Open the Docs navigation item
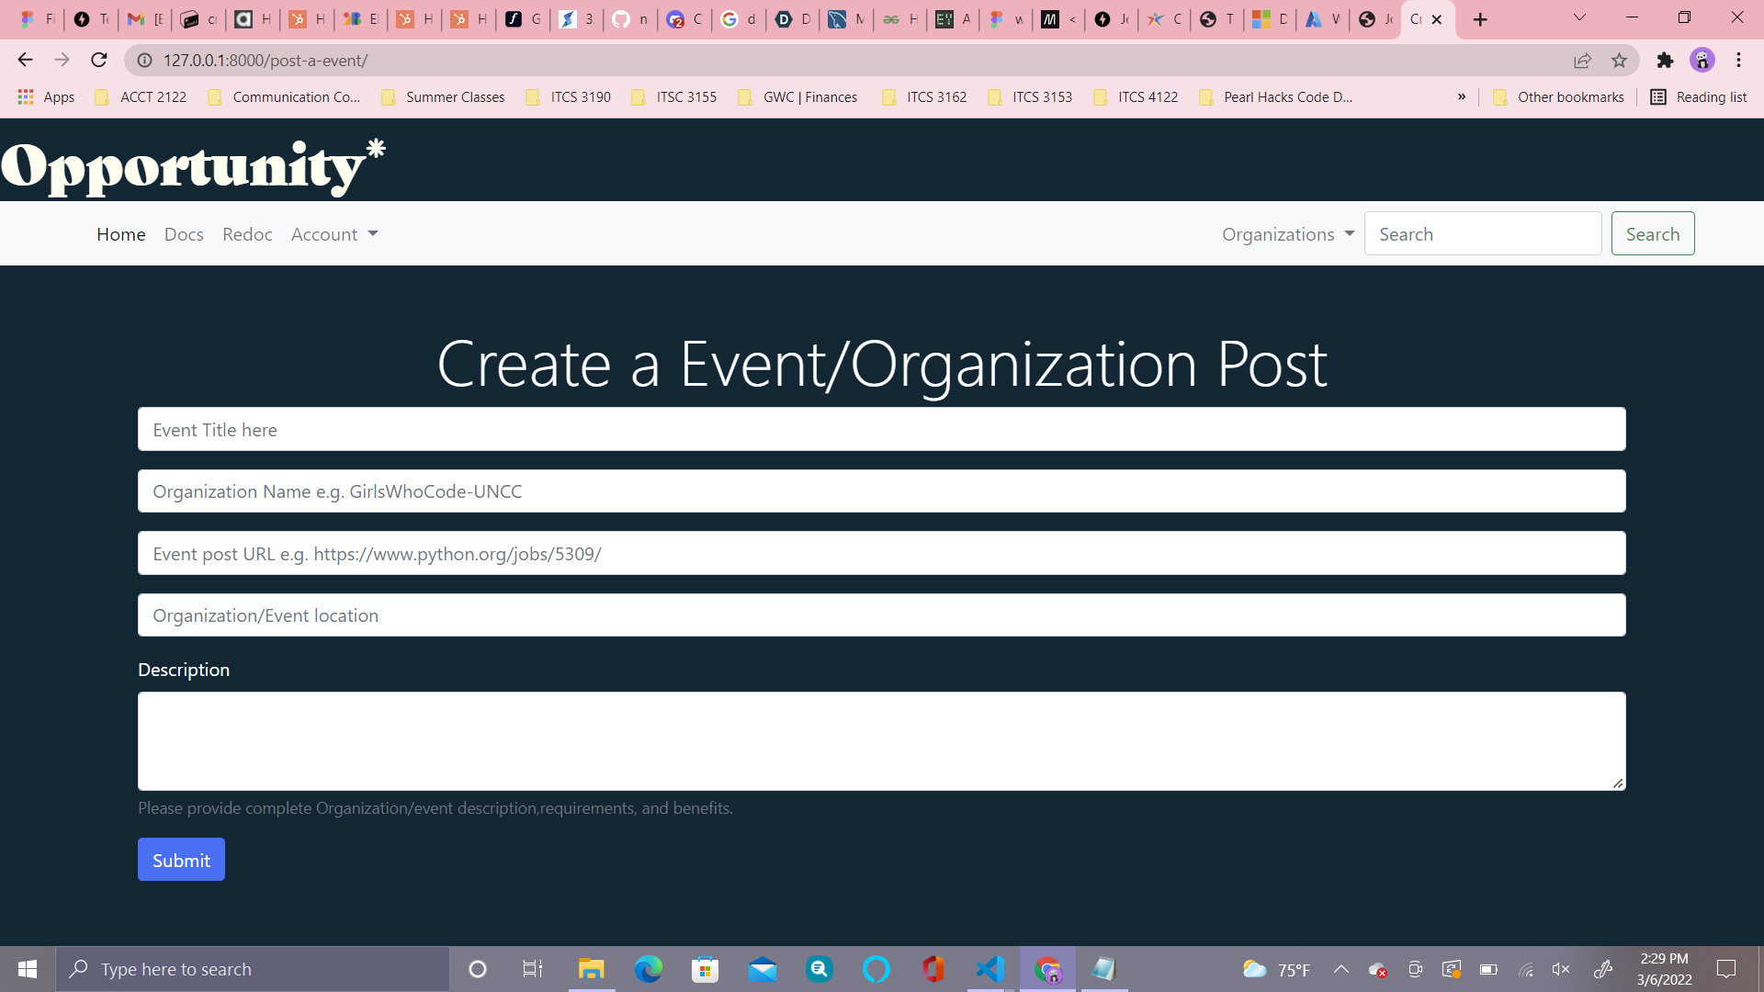This screenshot has height=992, width=1764. pos(184,234)
